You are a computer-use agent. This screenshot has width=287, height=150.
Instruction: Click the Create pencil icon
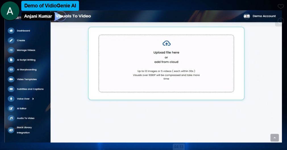11,40
